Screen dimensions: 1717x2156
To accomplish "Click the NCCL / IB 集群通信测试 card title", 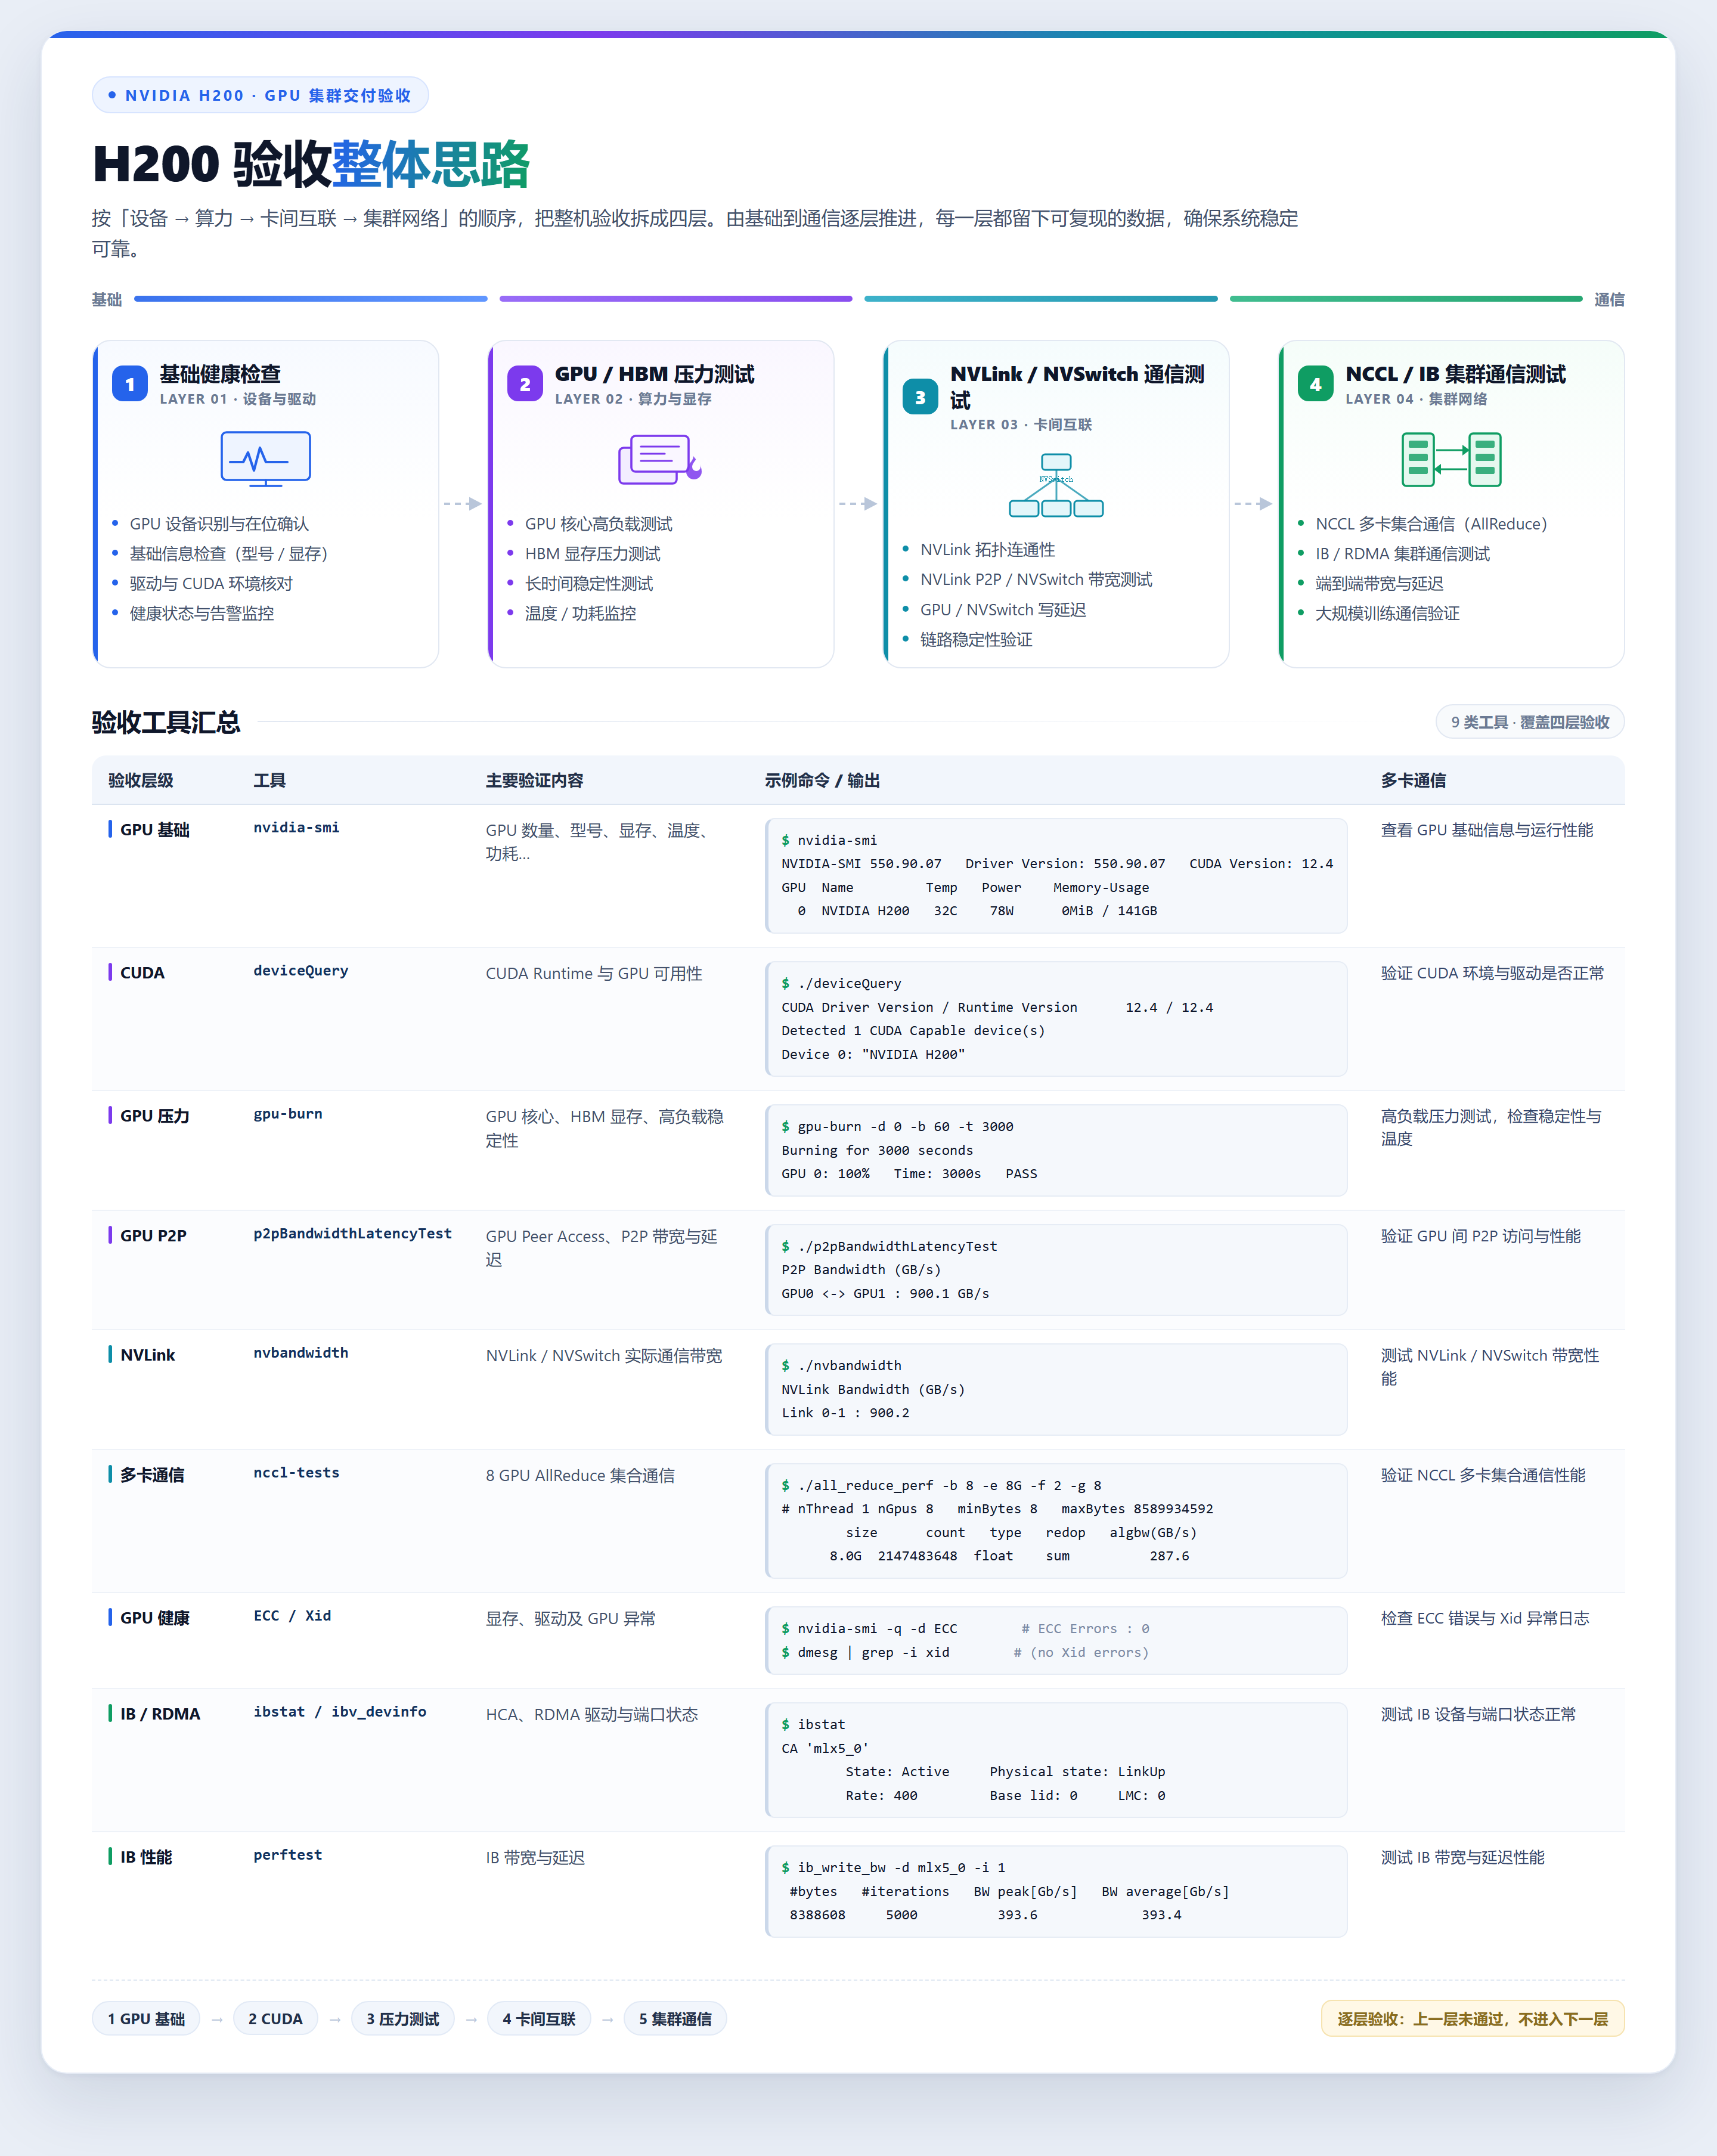I will (1455, 374).
